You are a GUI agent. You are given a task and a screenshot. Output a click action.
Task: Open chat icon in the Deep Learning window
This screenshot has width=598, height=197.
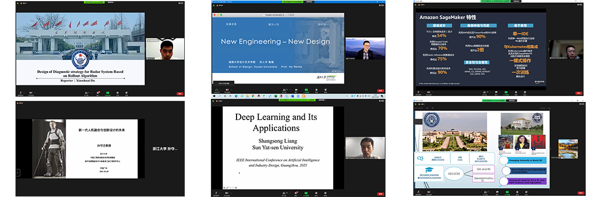pos(296,193)
